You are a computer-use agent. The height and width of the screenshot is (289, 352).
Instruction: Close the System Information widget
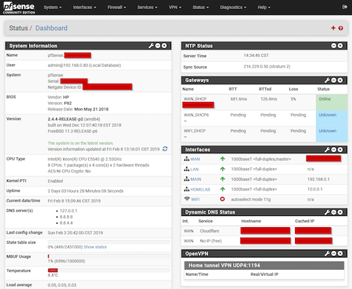point(164,46)
